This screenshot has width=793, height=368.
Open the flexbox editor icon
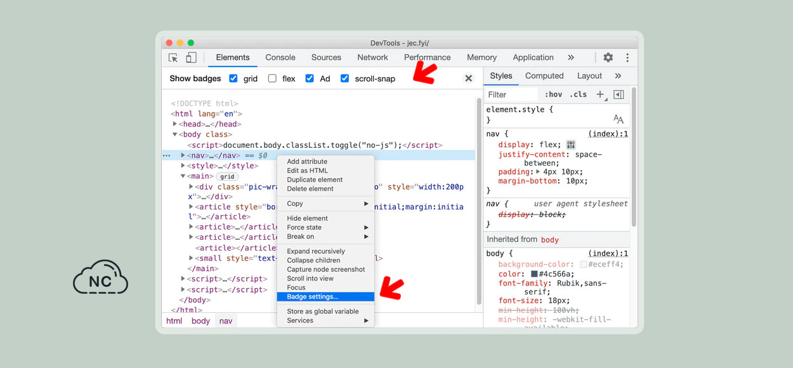571,145
